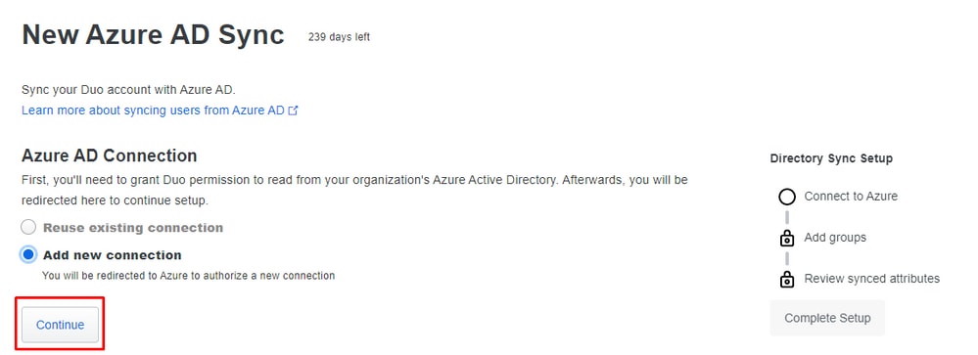Click the 239 days left indicator
The height and width of the screenshot is (355, 978).
point(339,37)
